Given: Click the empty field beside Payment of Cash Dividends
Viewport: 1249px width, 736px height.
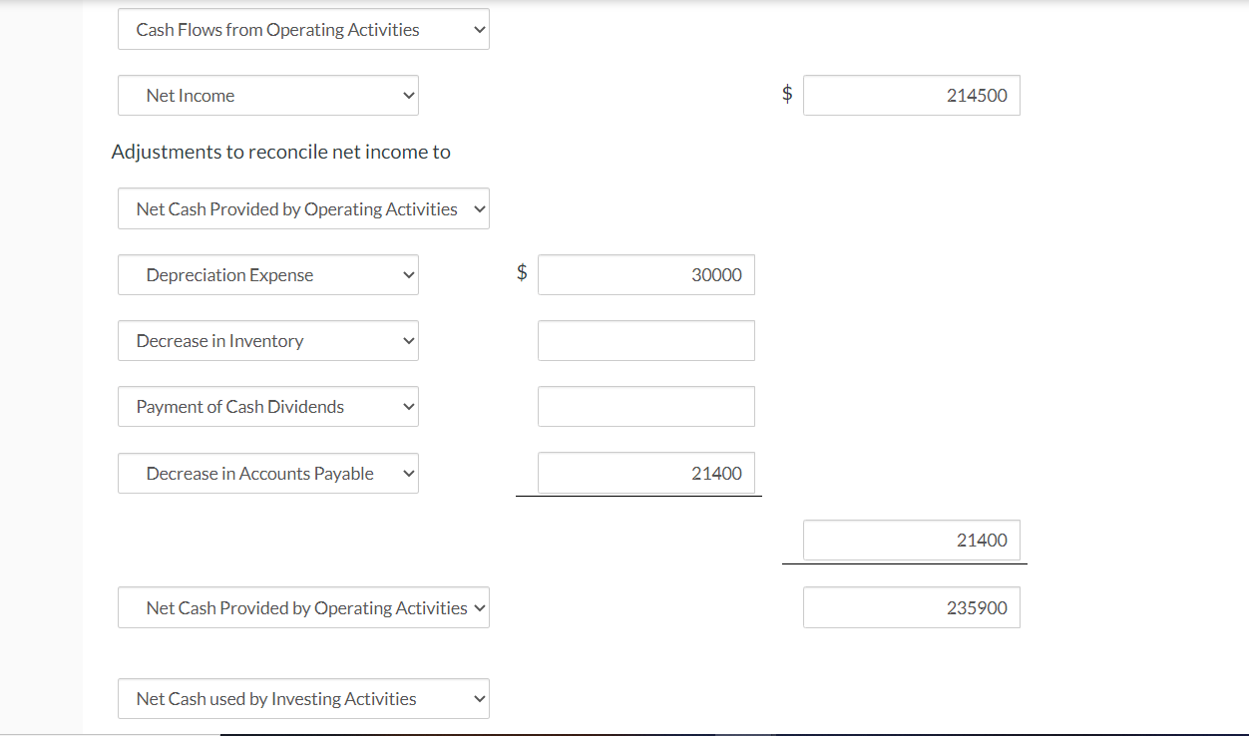Looking at the screenshot, I should click(645, 406).
